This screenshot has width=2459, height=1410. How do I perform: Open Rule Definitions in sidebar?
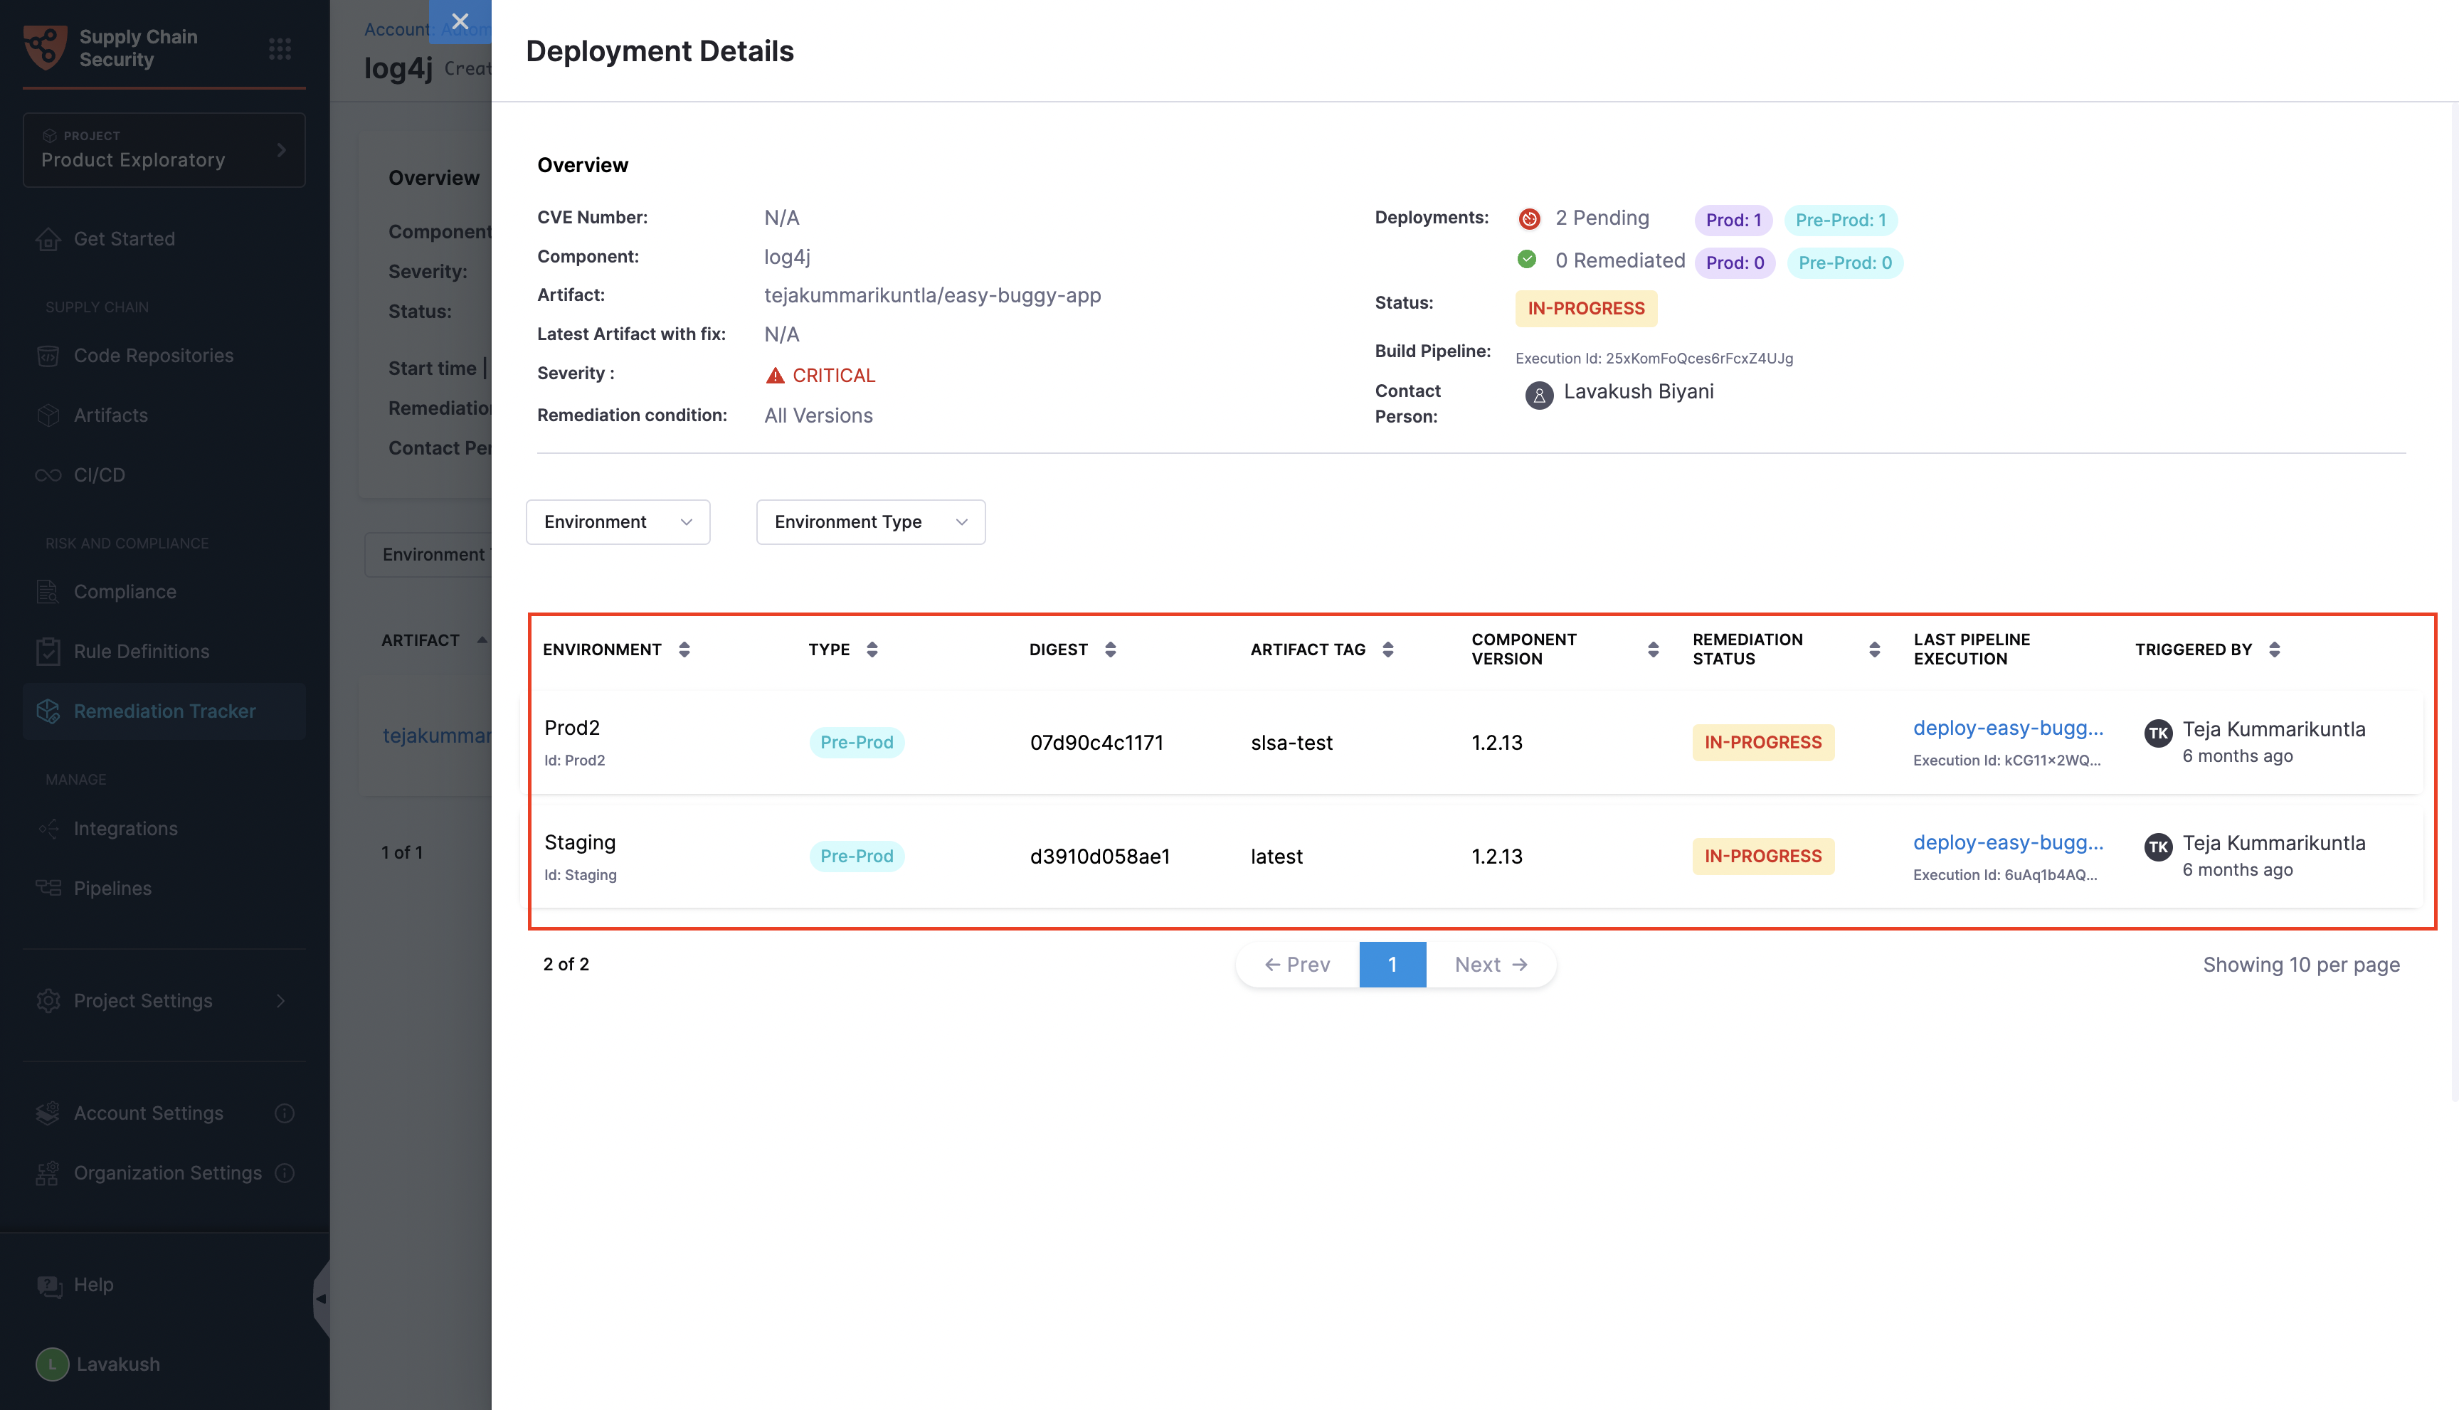[142, 652]
